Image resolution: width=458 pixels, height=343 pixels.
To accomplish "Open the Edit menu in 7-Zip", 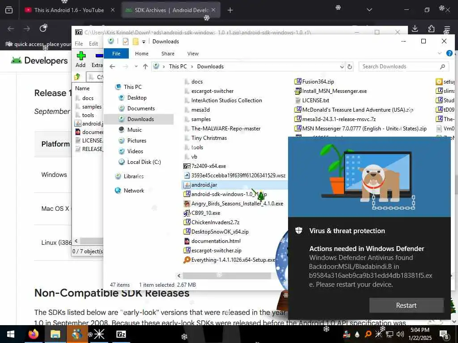I will (x=93, y=44).
